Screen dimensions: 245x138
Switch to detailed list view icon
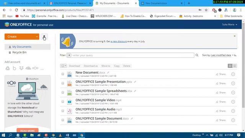coord(230,66)
